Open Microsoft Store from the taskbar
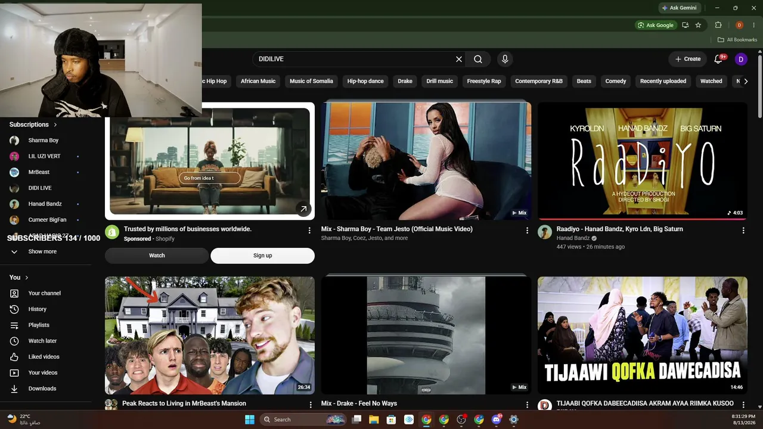 tap(391, 419)
